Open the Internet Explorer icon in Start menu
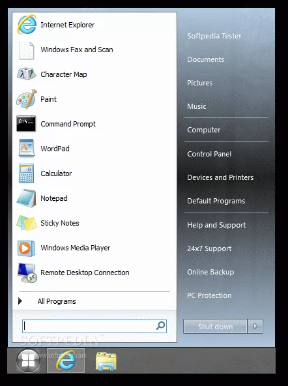This screenshot has height=386, width=288. (x=27, y=24)
